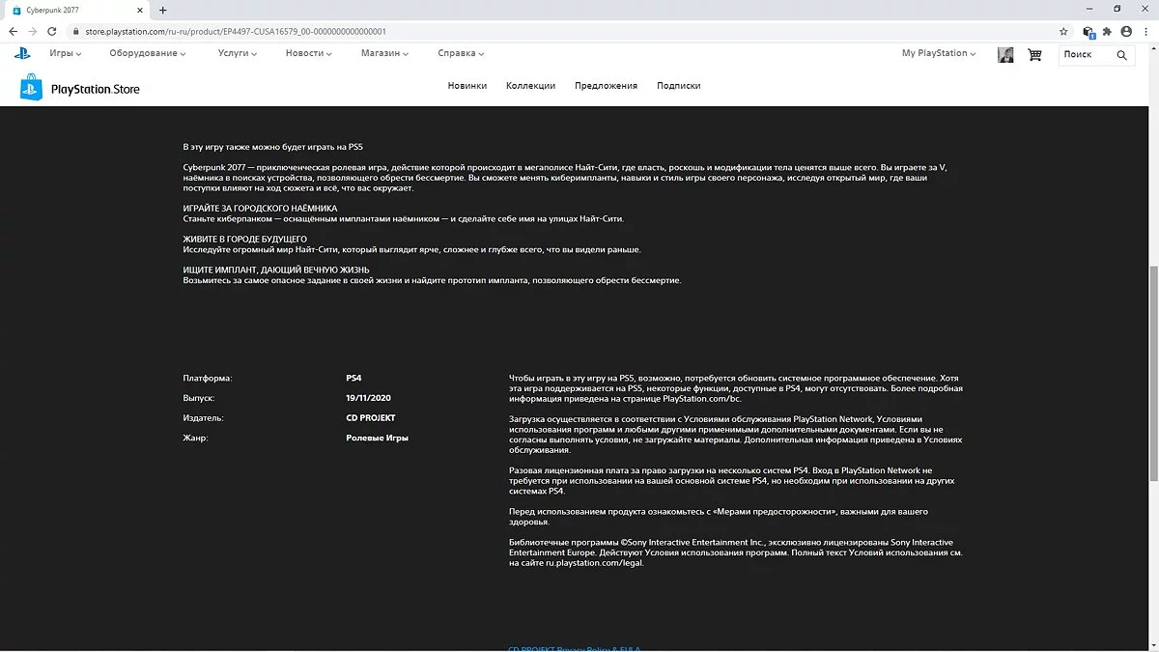The image size is (1159, 652).
Task: Click the ИЩИТЕ ИМПЛАНТ, ДАЮЩИЙ ВЕЧНУЮ ЖИЗНЬ heading
Action: click(276, 269)
